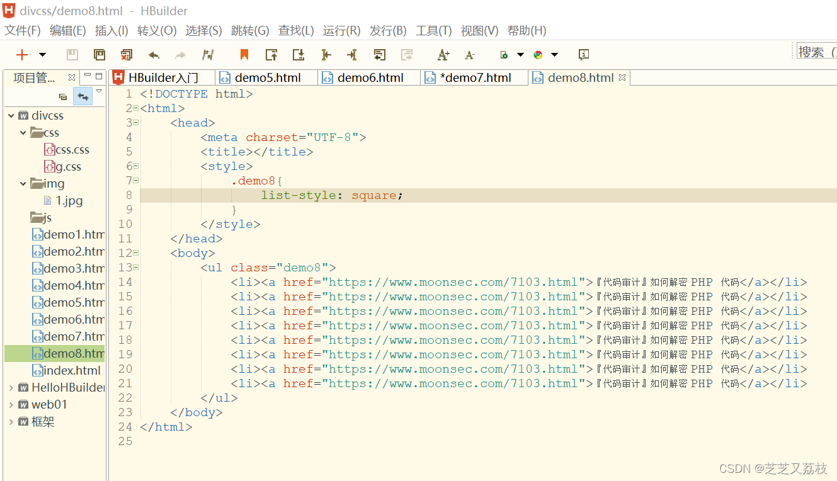
Task: Fold the head tag at line 3
Action: [x=135, y=123]
